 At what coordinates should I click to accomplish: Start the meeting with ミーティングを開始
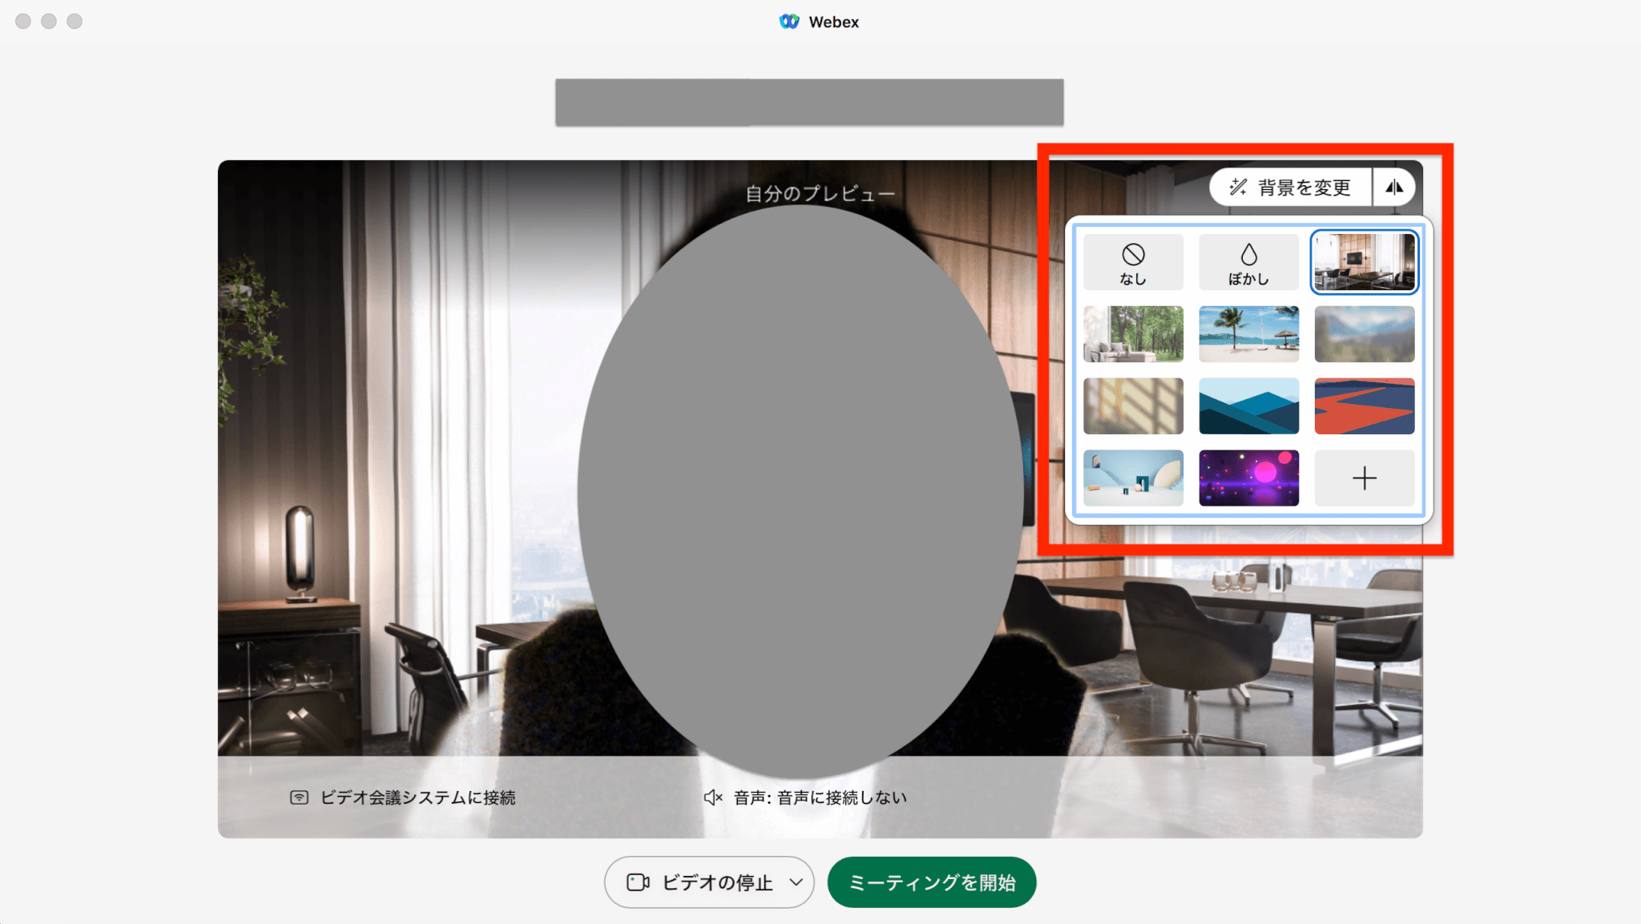coord(932,882)
